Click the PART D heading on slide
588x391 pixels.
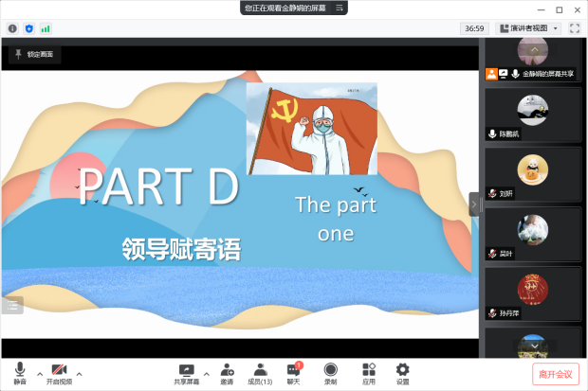coord(158,187)
